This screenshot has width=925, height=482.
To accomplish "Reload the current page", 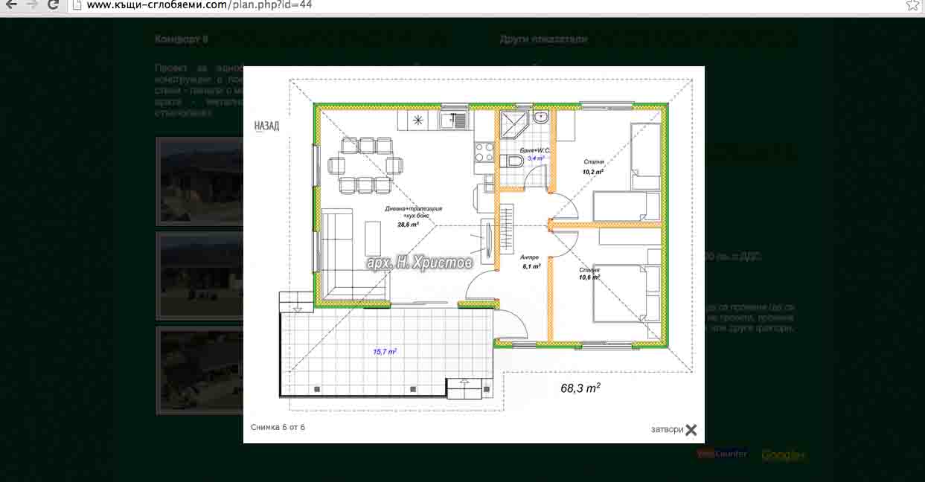I will tap(53, 4).
